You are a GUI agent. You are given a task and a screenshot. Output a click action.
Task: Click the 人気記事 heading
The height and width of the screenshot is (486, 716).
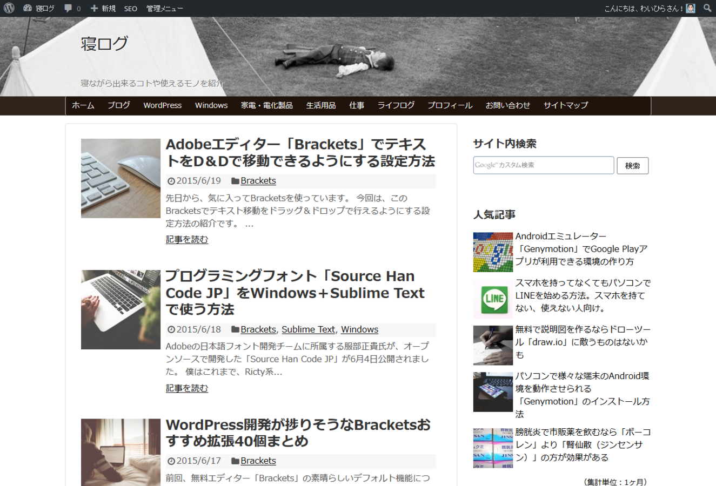[494, 214]
